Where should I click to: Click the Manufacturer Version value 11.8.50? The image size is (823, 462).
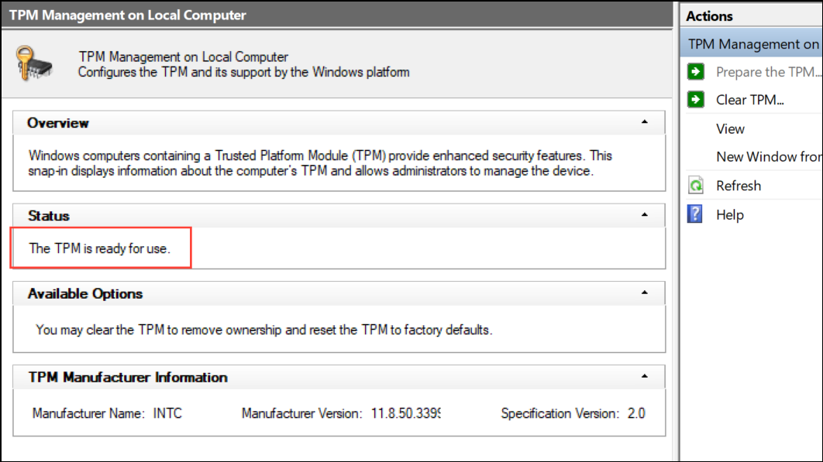point(404,414)
